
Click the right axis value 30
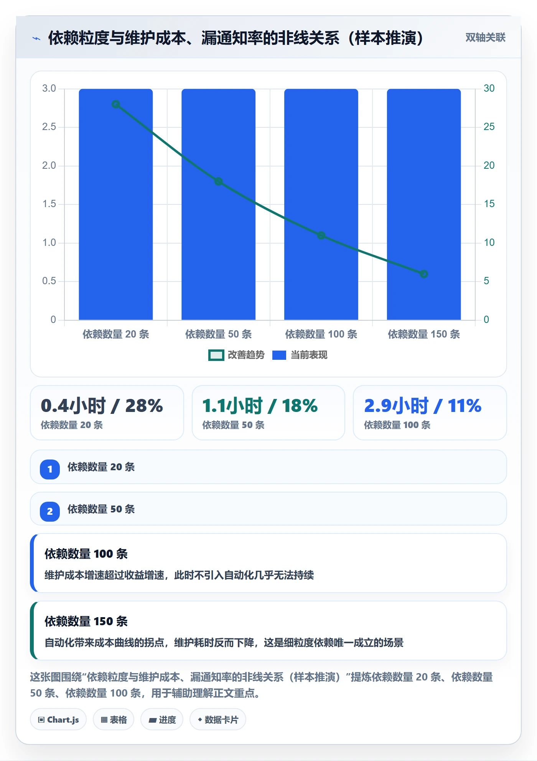point(489,89)
